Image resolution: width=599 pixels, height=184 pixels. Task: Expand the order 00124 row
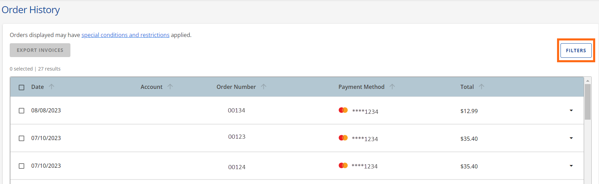coord(571,166)
